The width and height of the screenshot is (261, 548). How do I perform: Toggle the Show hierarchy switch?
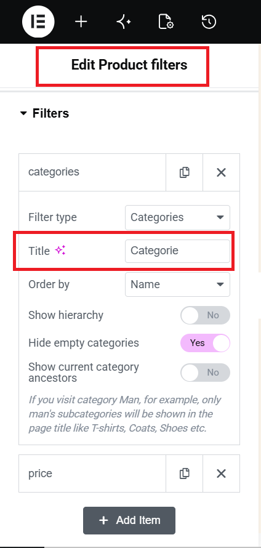pos(206,315)
